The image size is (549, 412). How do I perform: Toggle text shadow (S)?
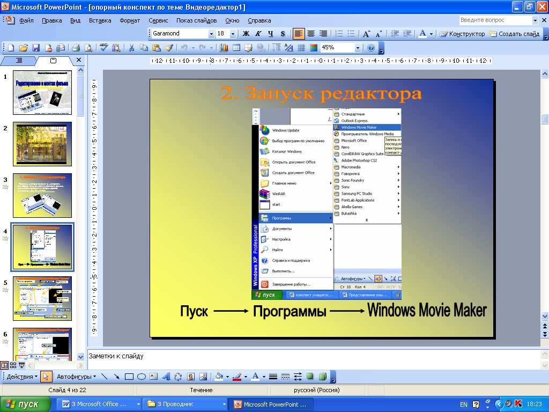click(x=283, y=34)
